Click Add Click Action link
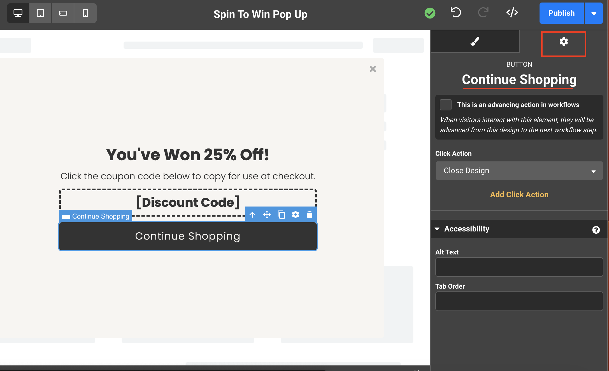609x371 pixels. (x=519, y=194)
